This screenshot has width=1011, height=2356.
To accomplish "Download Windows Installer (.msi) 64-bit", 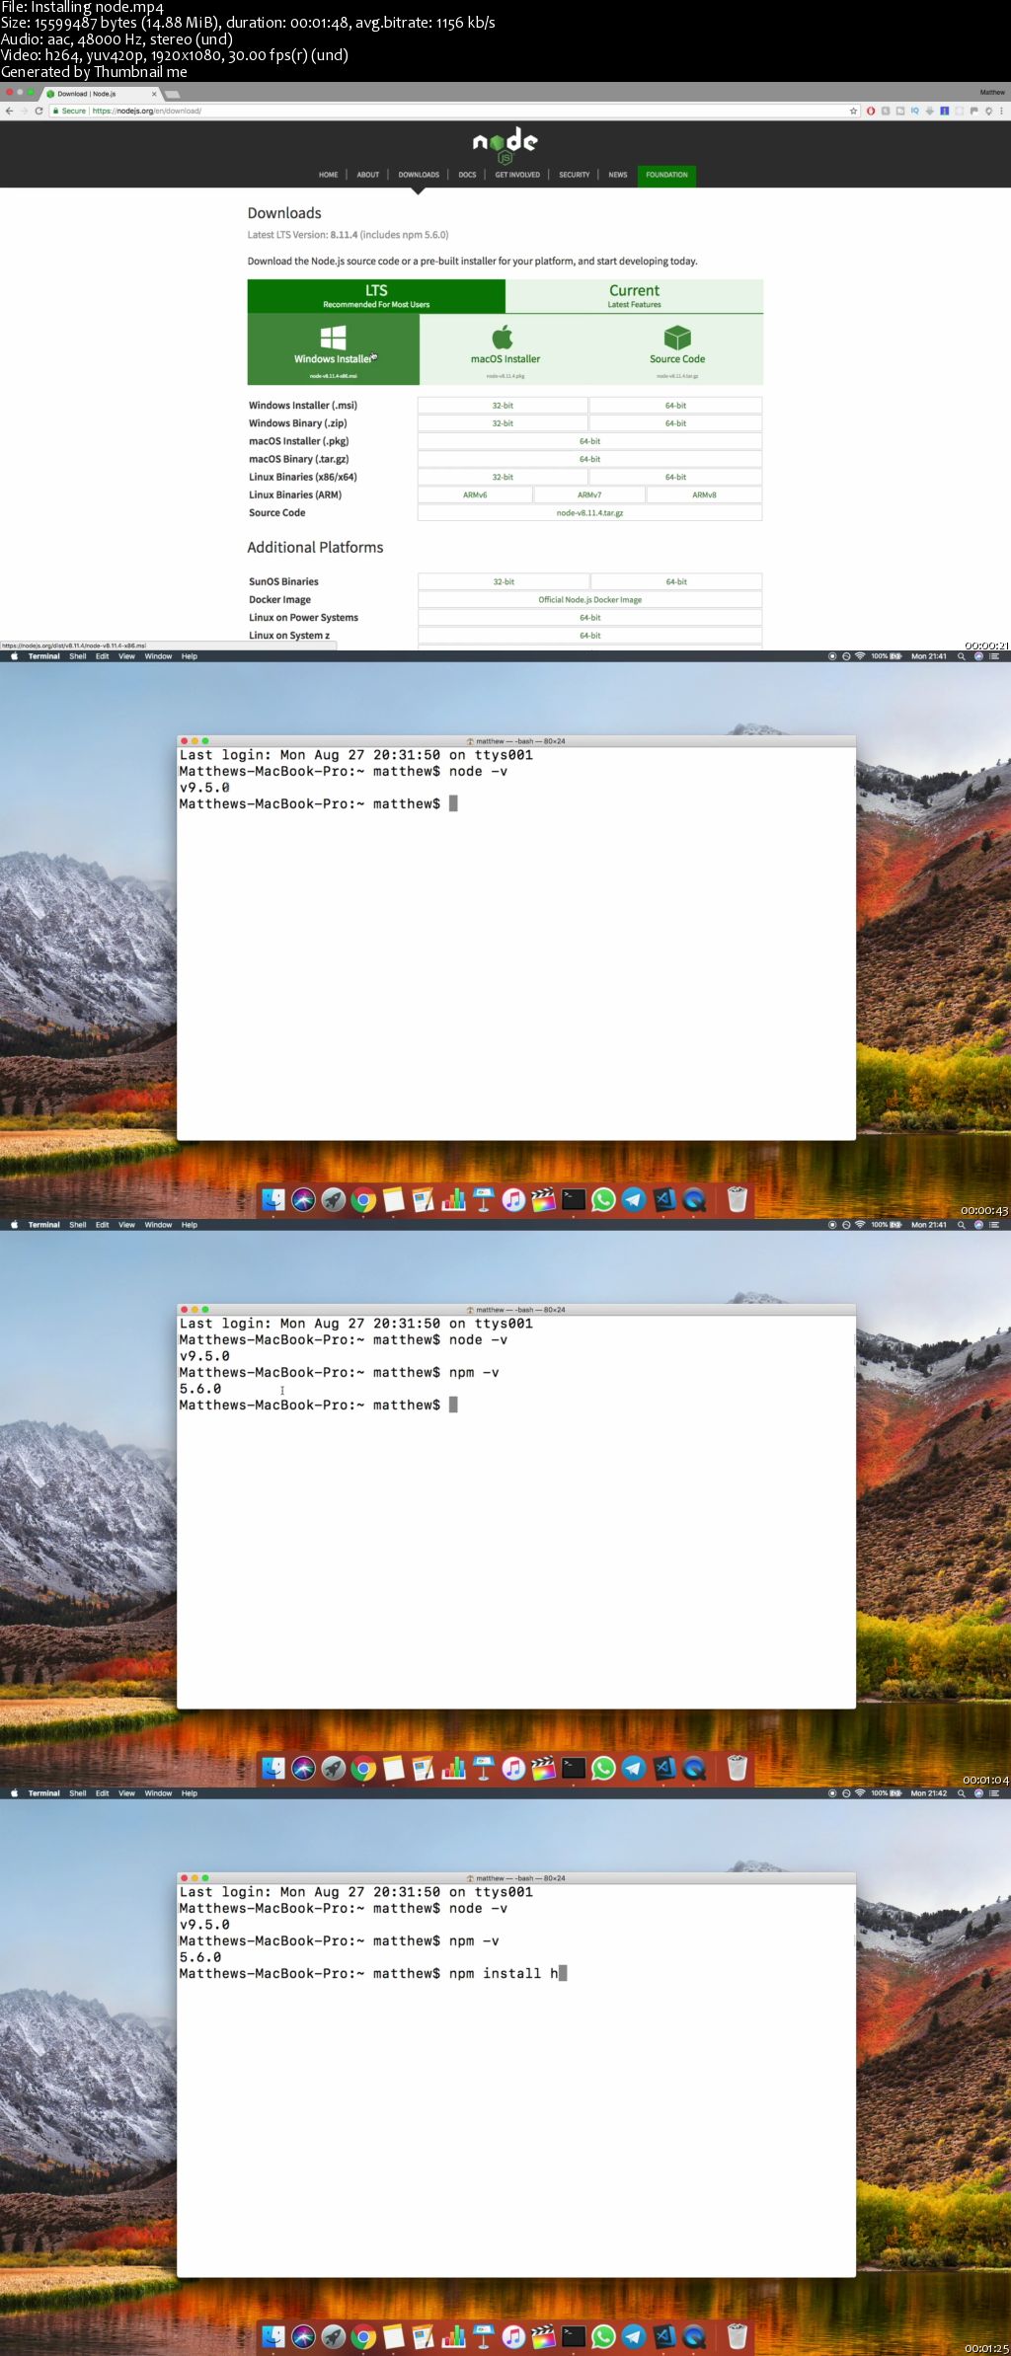I will 675,406.
